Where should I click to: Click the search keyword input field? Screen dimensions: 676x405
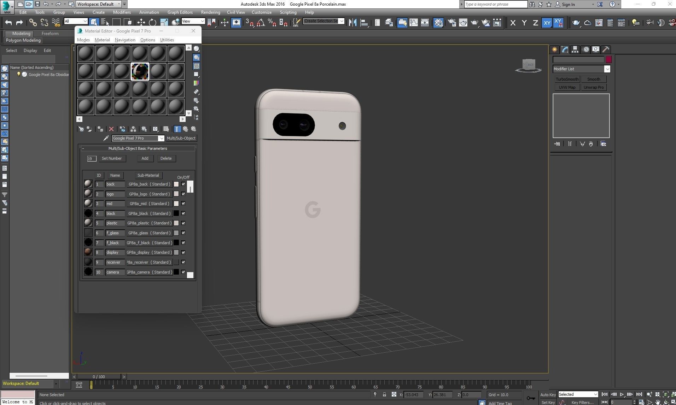tap(495, 4)
